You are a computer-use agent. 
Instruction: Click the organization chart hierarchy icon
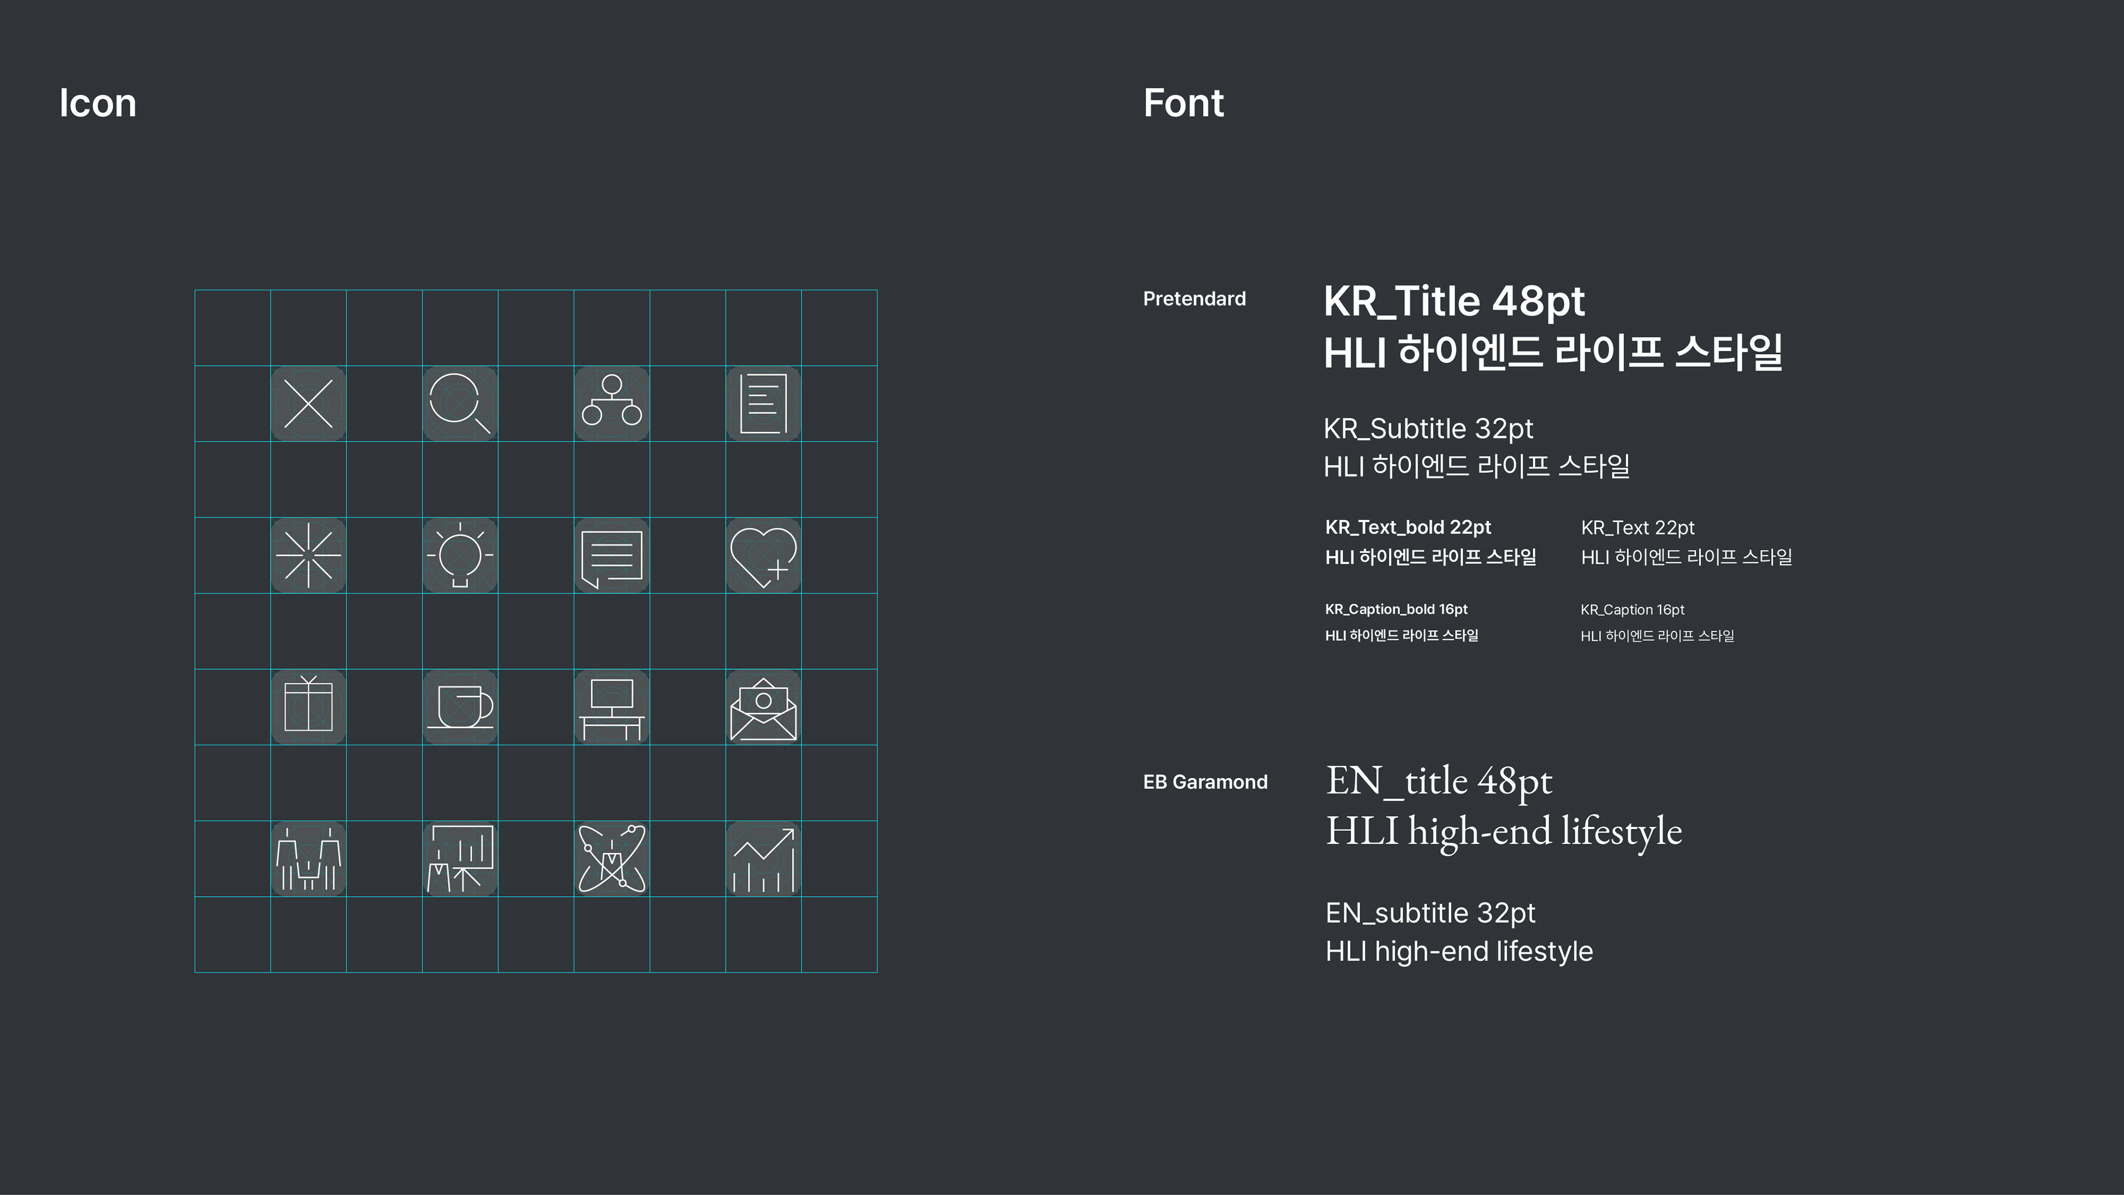point(611,403)
